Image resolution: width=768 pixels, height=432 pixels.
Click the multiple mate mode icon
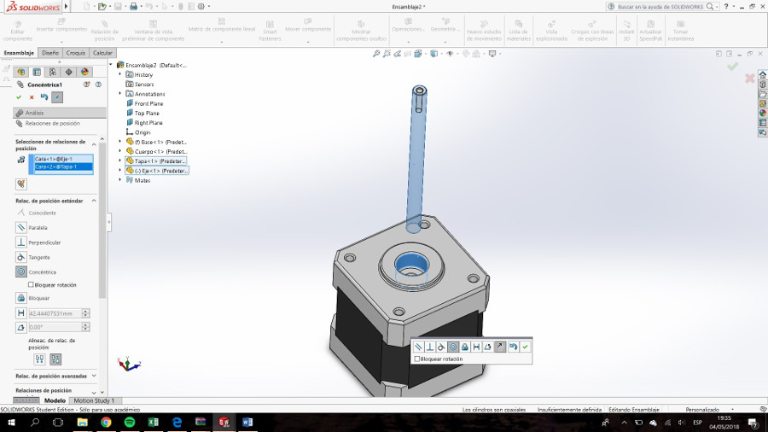[20, 184]
